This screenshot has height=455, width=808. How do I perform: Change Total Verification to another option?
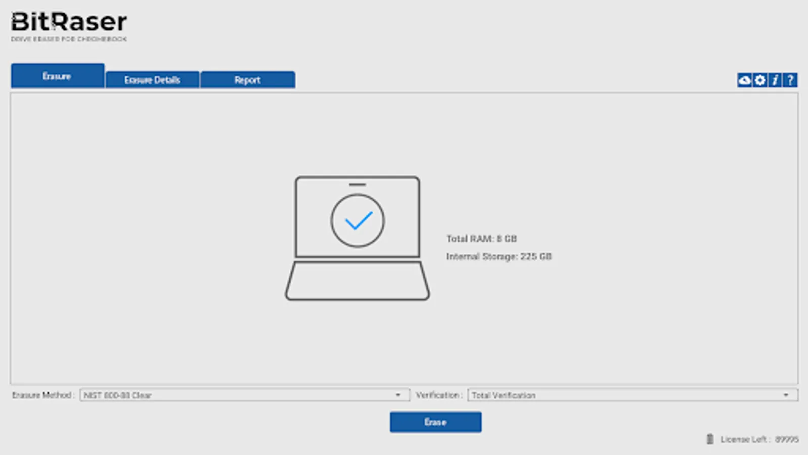coord(786,395)
